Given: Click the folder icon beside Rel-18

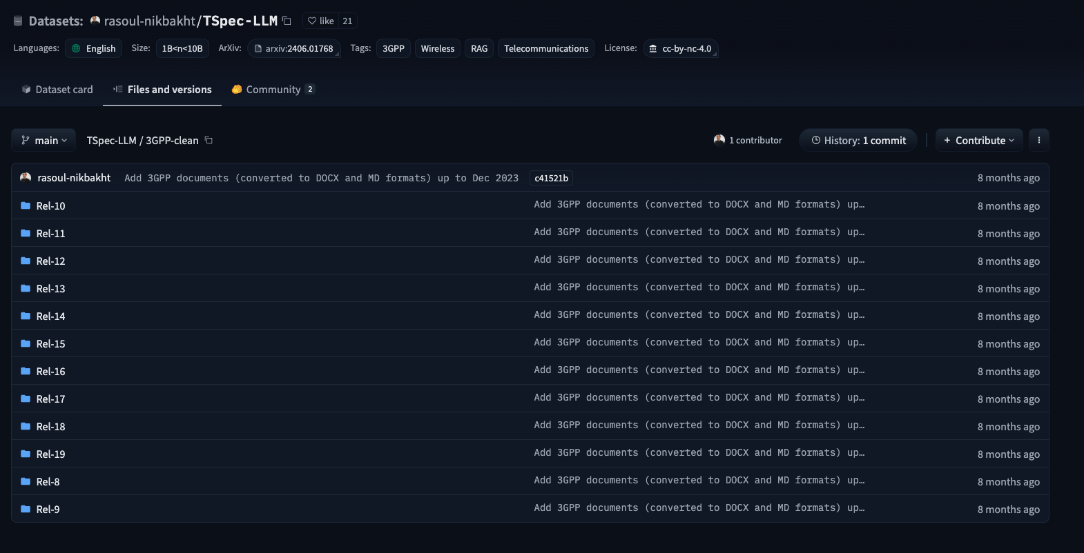Looking at the screenshot, I should point(26,426).
